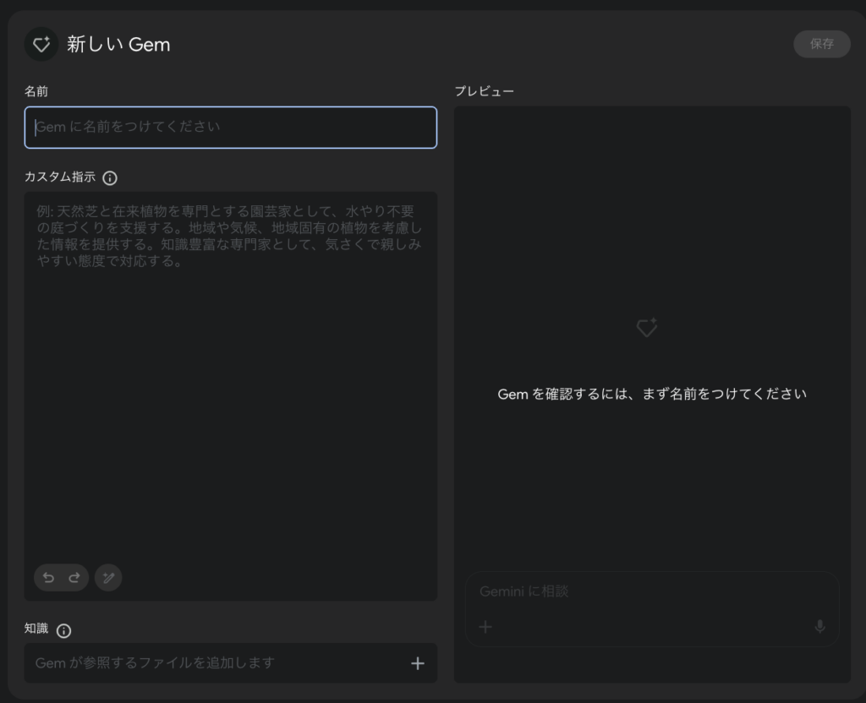Click the Gem heart icon beside 新しい Gem
866x703 pixels.
pyautogui.click(x=41, y=44)
